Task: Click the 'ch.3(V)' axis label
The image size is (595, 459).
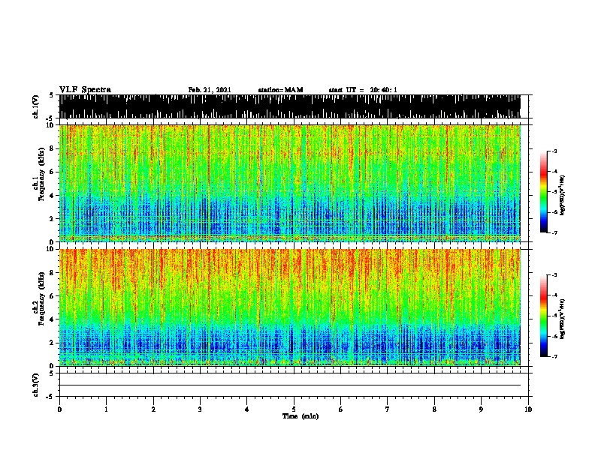Action: pyautogui.click(x=35, y=385)
